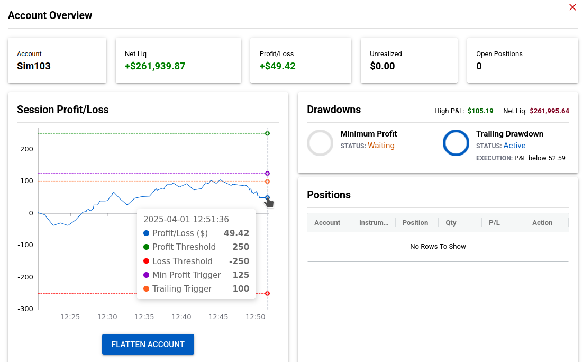Close the Account Overview dialog
The image size is (583, 362).
coord(572,7)
